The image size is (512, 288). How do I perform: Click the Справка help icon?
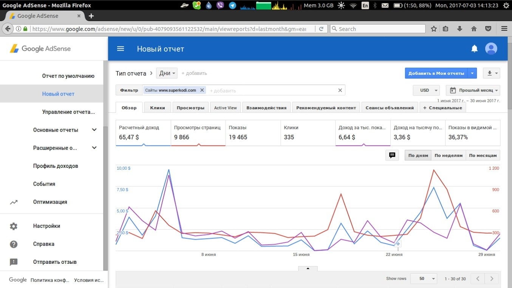coord(14,244)
